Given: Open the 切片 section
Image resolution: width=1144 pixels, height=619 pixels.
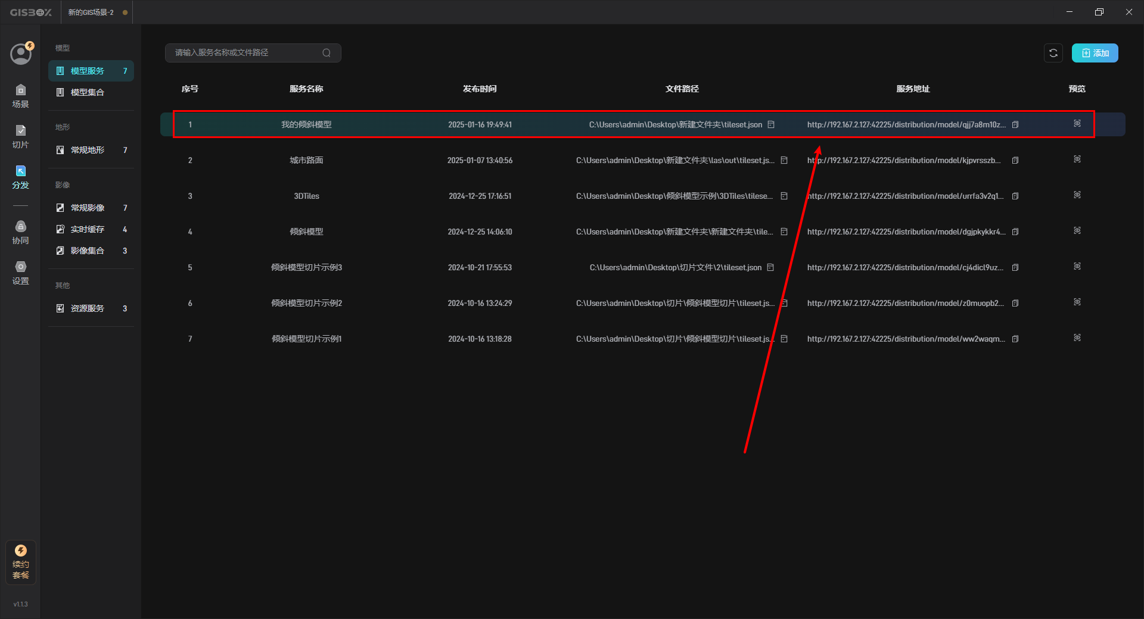Looking at the screenshot, I should pyautogui.click(x=20, y=137).
